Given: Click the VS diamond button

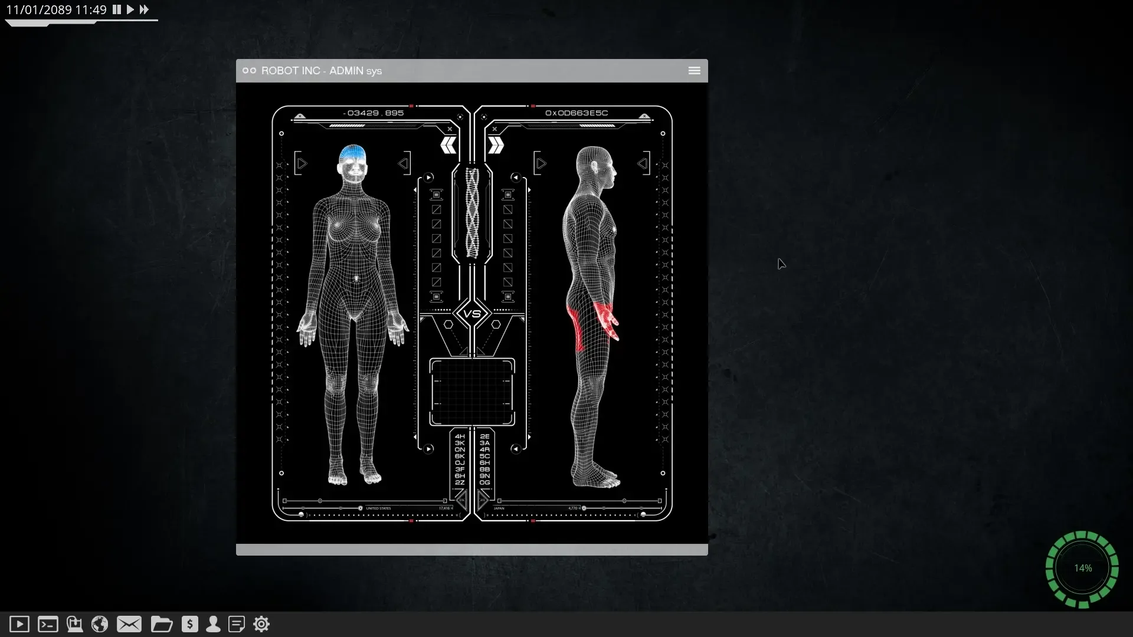Looking at the screenshot, I should 472,314.
